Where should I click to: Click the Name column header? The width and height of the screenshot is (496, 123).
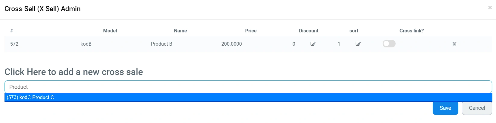pos(180,31)
